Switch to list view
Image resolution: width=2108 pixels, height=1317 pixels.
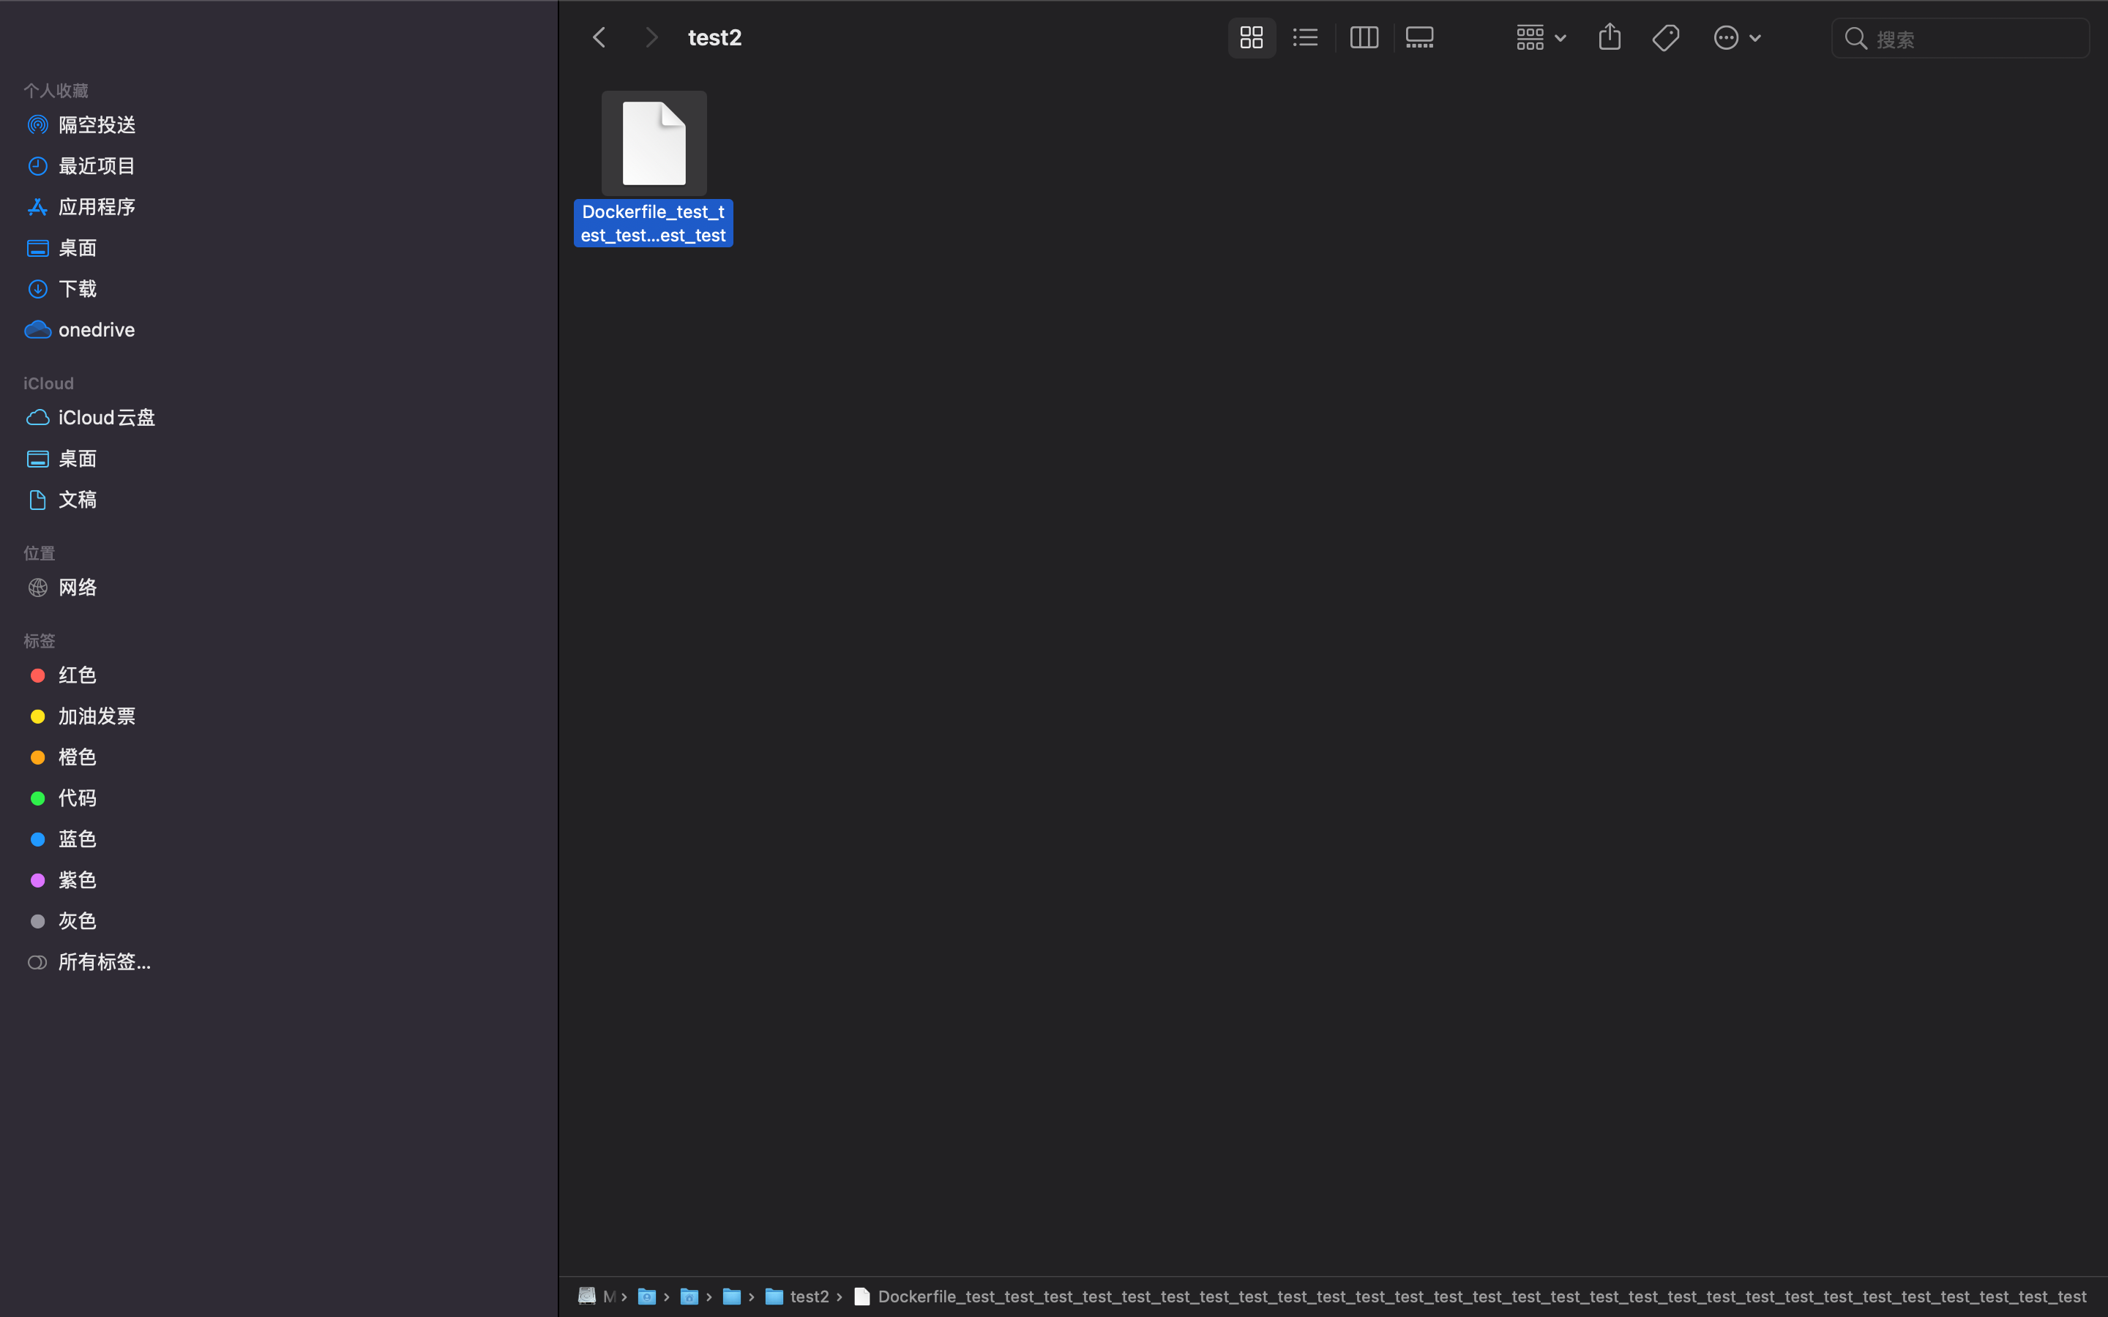(1305, 37)
